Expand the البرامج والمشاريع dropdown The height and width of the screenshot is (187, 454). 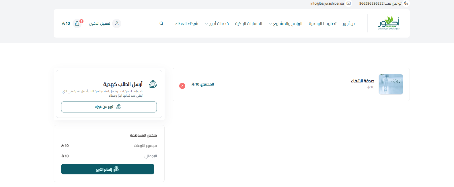pyautogui.click(x=286, y=24)
